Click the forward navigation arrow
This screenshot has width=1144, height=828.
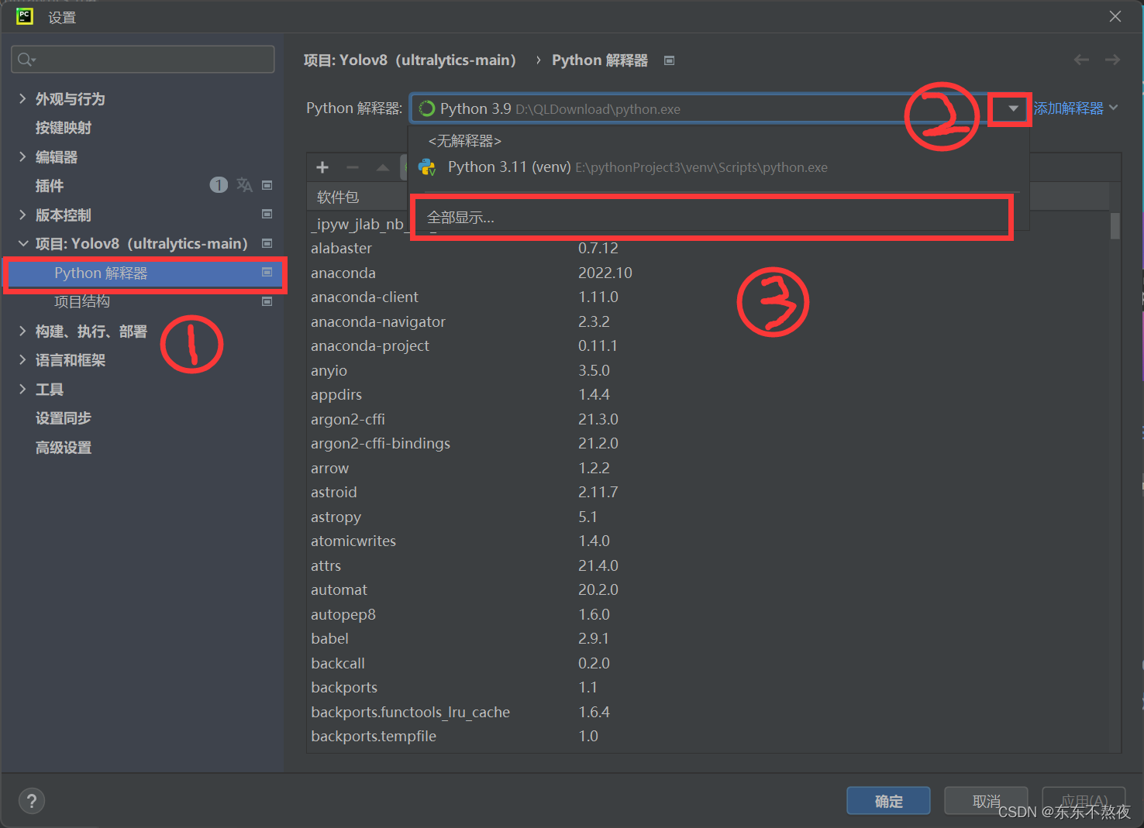(x=1113, y=60)
